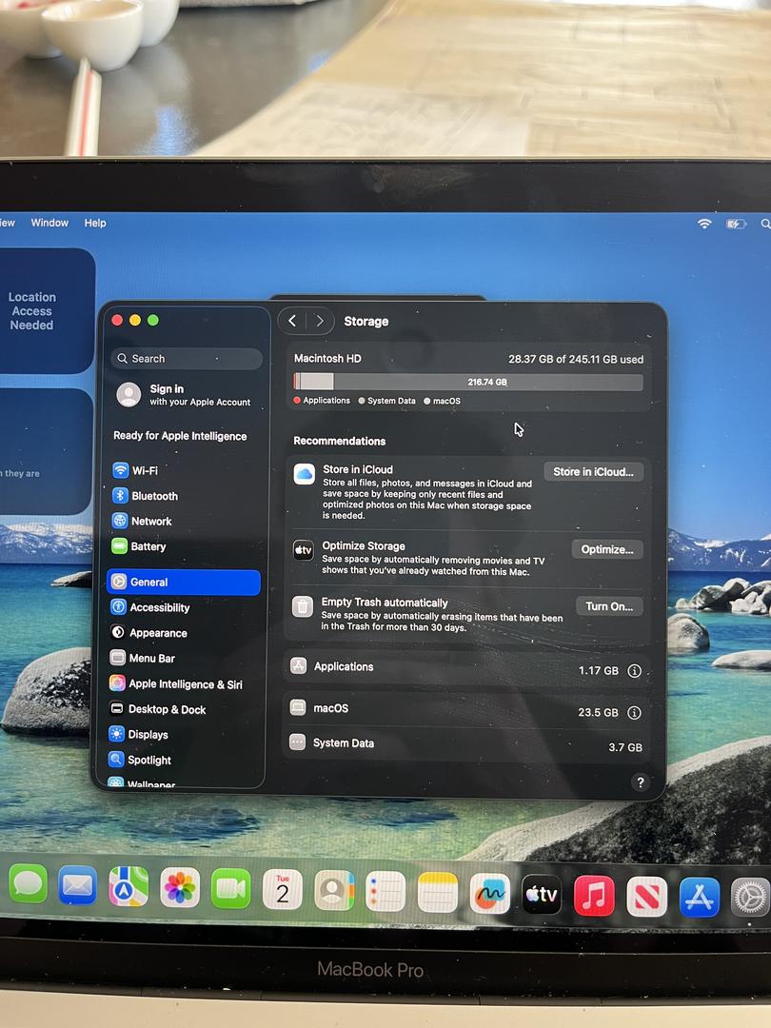Launch FaceTime from the Dock
771x1028 pixels.
pos(230,889)
